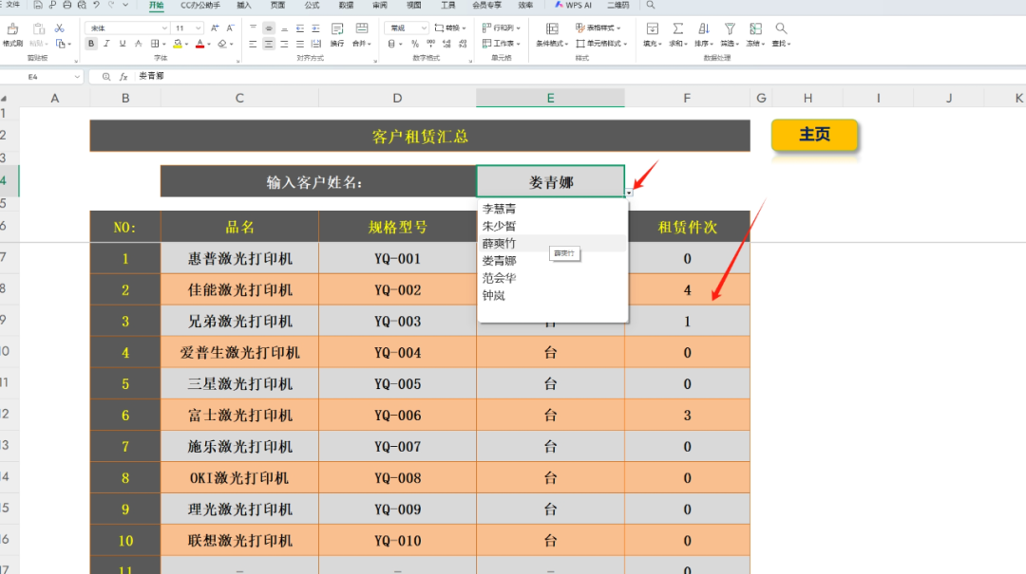
Task: Click the Undo arrow icon
Action: pyautogui.click(x=96, y=6)
